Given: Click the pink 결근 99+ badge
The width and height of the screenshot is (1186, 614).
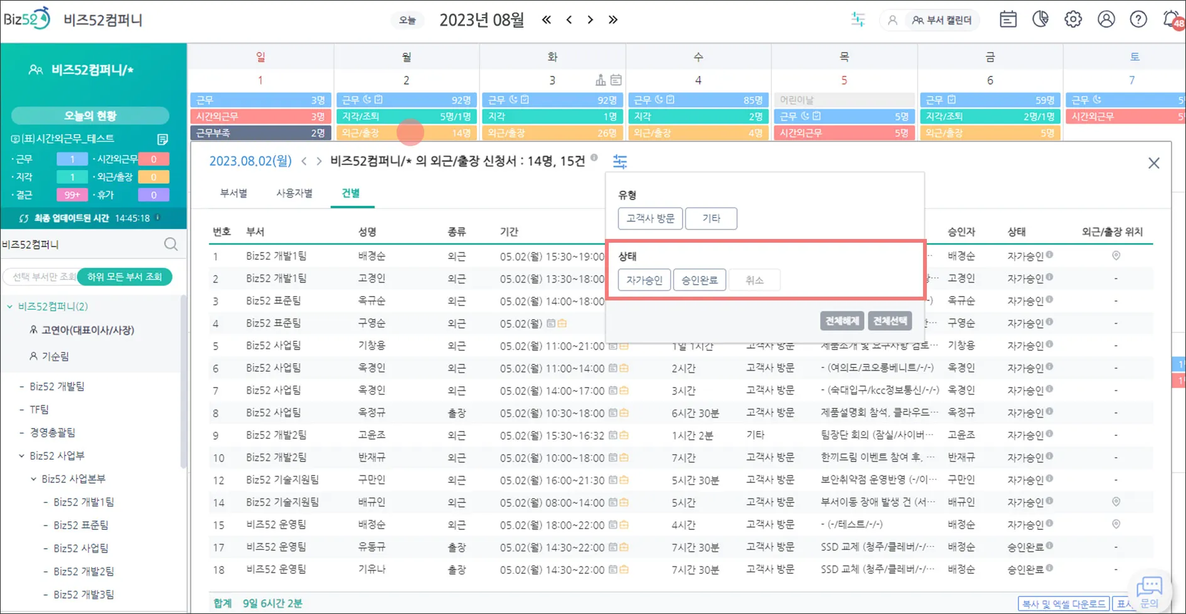Looking at the screenshot, I should click(72, 195).
